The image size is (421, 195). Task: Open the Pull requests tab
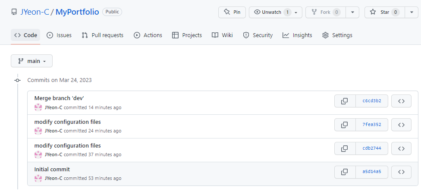[103, 35]
